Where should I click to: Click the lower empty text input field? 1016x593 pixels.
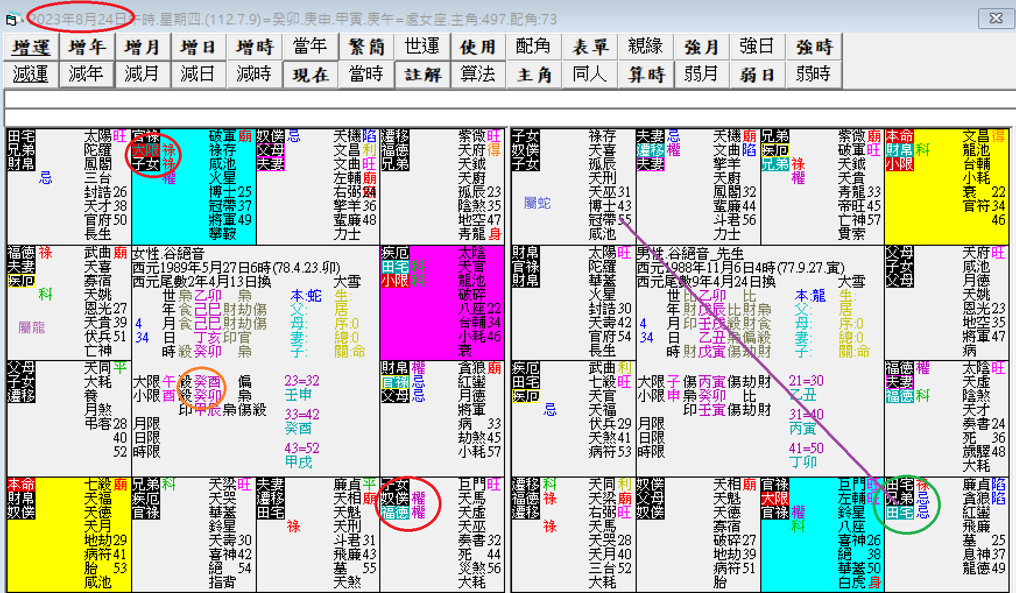(510, 118)
